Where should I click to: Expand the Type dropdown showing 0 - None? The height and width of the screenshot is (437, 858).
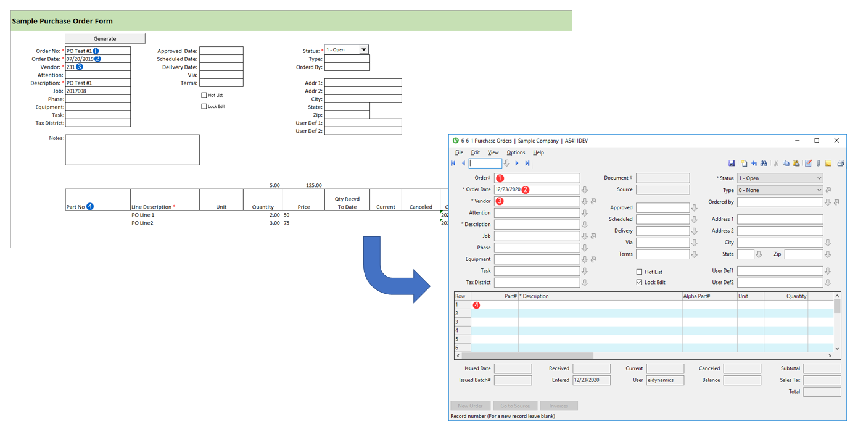(819, 190)
